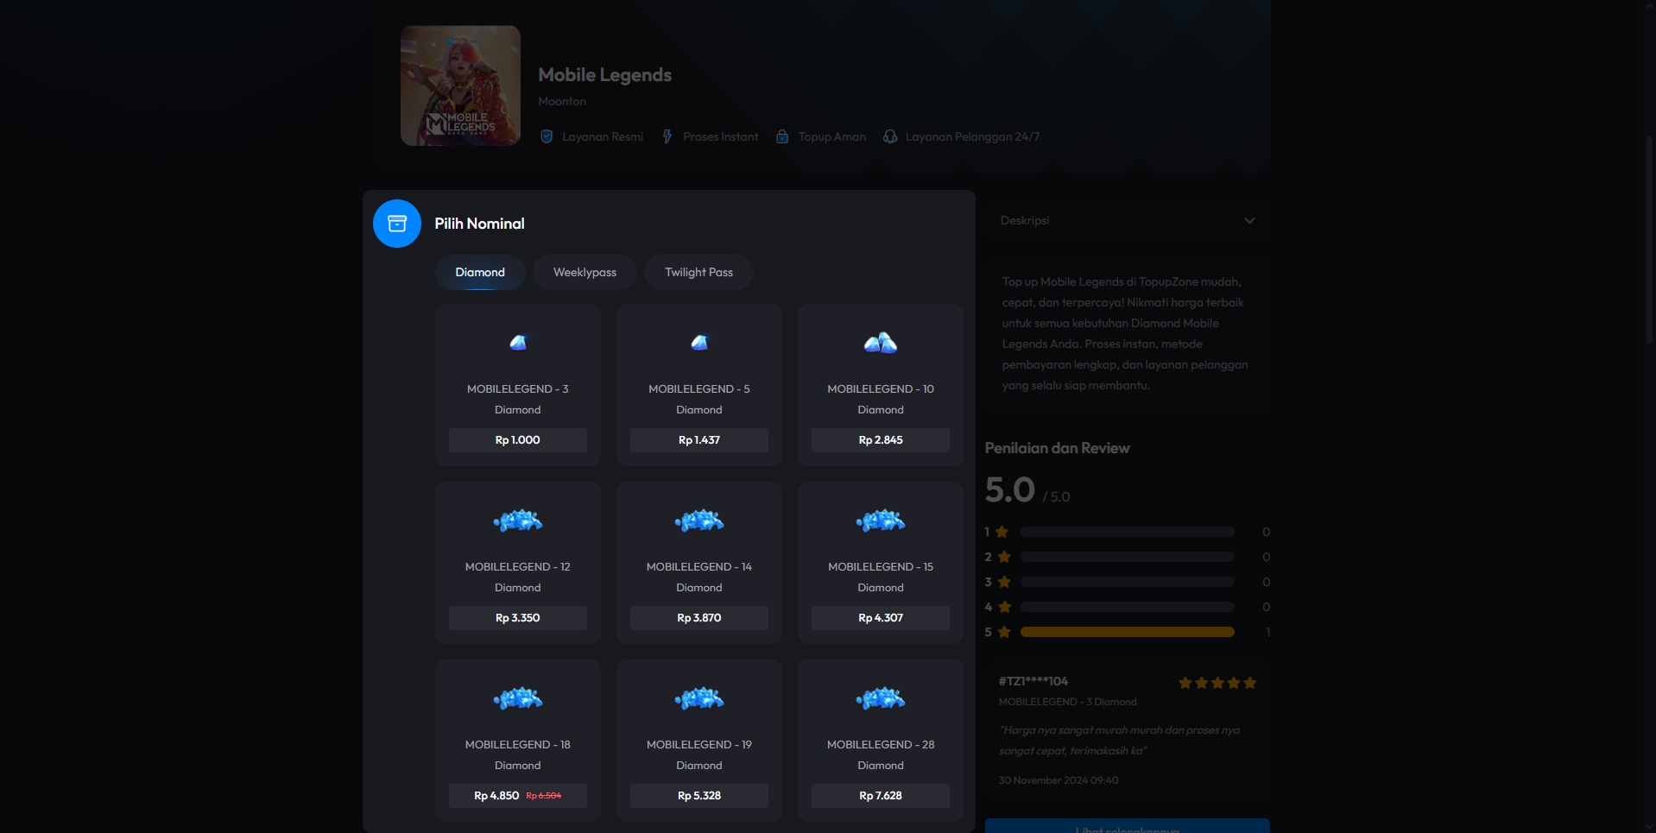
Task: Click the MOBILELEGEND - 15 diamond pile icon
Action: click(x=881, y=521)
